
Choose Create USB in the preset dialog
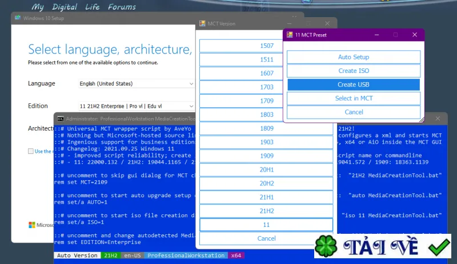click(x=354, y=84)
